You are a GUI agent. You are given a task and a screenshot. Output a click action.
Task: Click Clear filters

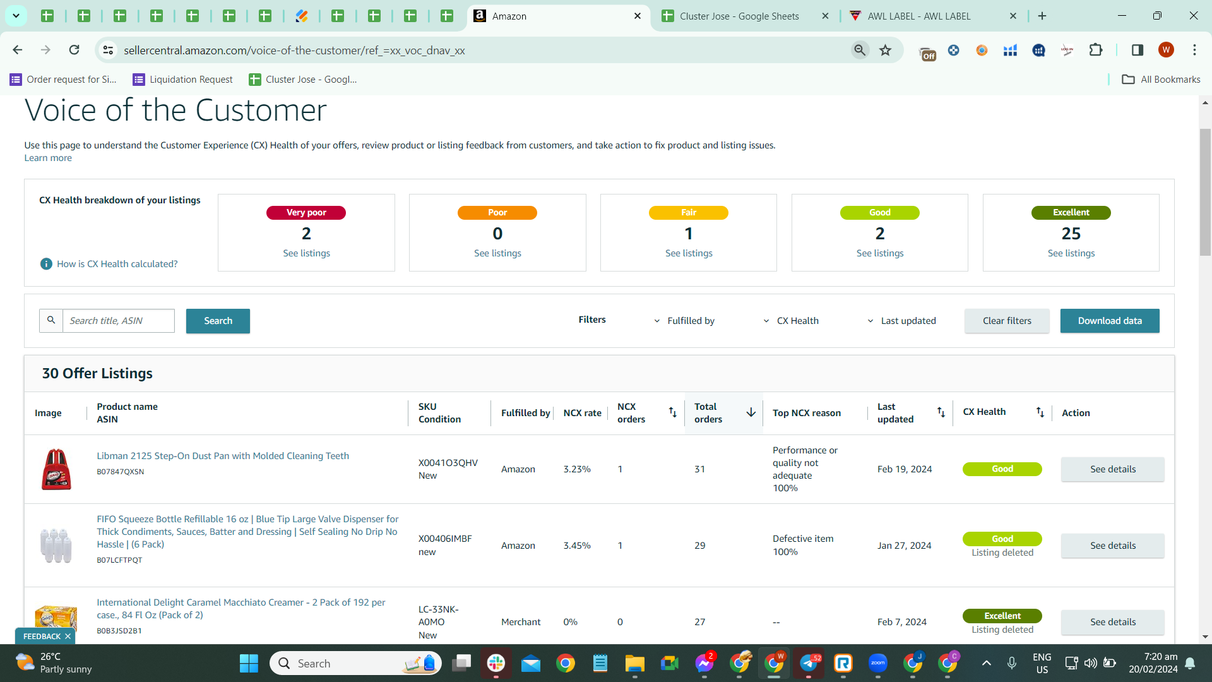(x=1007, y=321)
